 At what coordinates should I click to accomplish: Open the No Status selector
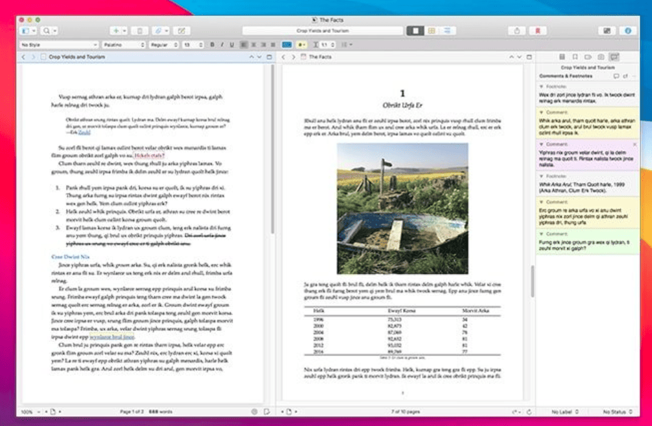tap(618, 412)
